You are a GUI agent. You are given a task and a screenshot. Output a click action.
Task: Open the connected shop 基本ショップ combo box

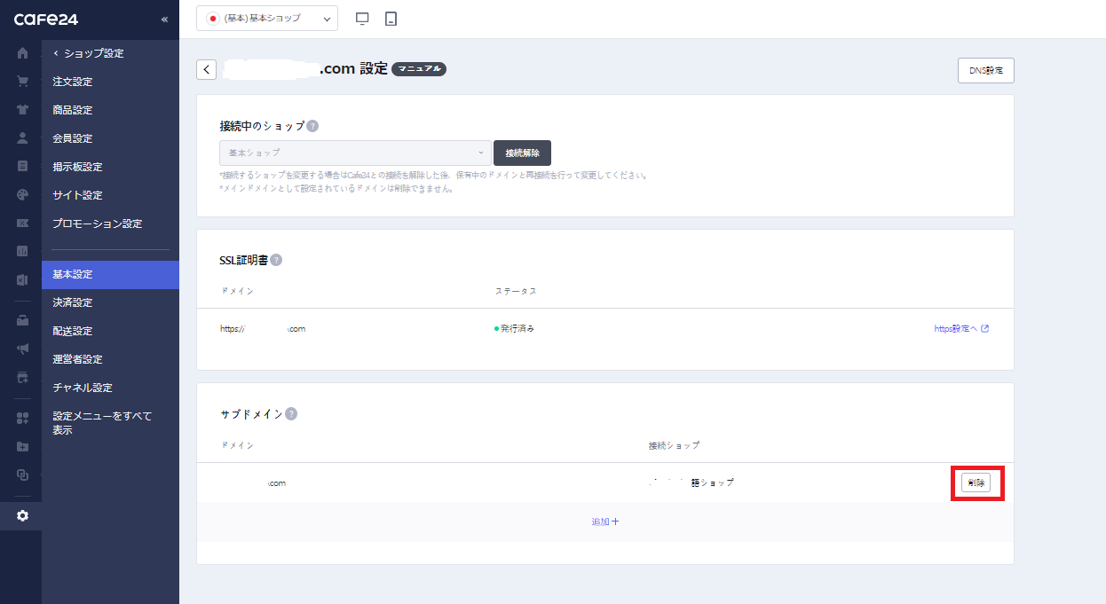355,153
